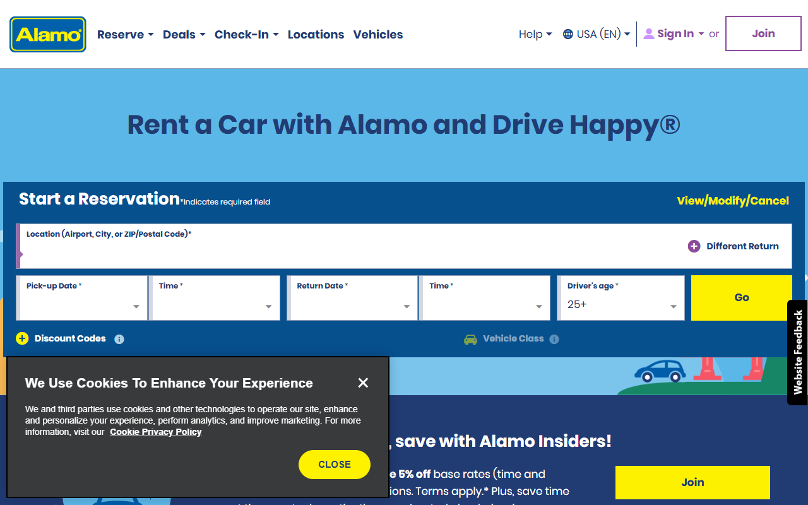This screenshot has height=505, width=808.
Task: Open the USA (EN) language selector
Action: (x=597, y=34)
